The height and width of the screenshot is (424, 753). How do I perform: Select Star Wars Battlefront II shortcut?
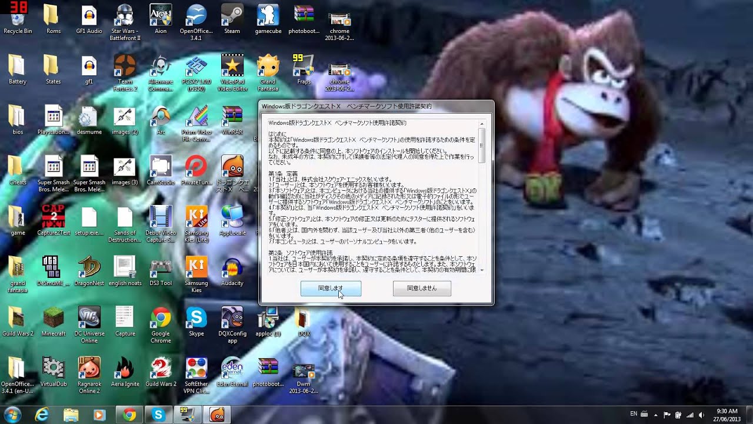125,22
